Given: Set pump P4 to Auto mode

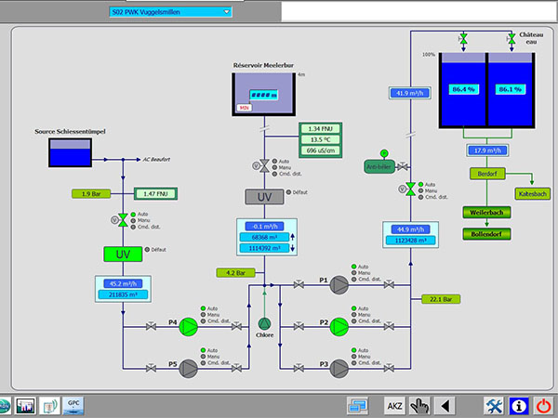Looking at the screenshot, I should pos(203,308).
